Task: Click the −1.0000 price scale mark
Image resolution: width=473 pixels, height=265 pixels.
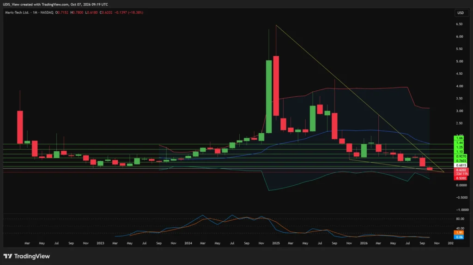Action: point(462,210)
